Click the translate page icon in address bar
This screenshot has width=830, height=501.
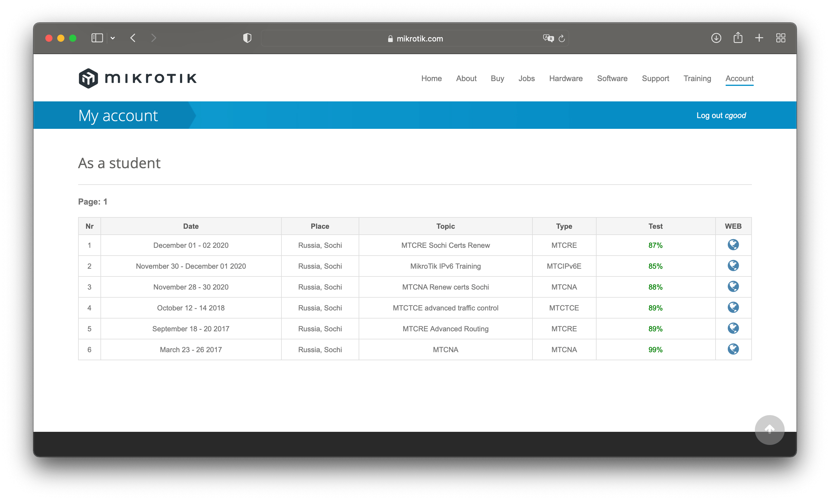click(548, 38)
